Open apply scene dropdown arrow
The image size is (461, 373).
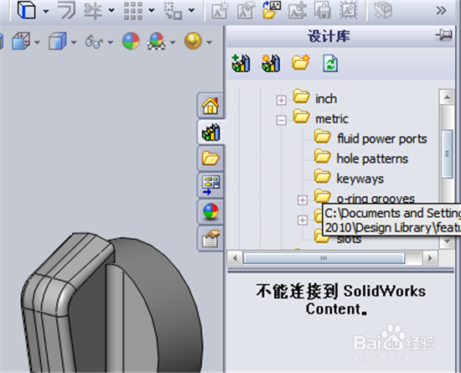point(173,42)
